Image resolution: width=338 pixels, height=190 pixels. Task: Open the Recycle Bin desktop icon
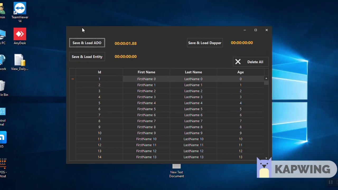(3, 88)
